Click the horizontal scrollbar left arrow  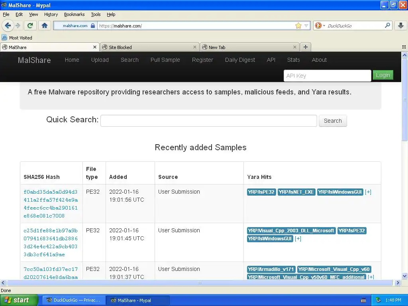click(3, 282)
